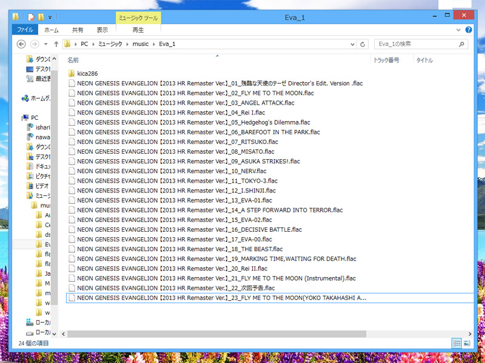This screenshot has height=363, width=485.
Task: Click Properties icon in quick access toolbar
Action: click(x=30, y=17)
